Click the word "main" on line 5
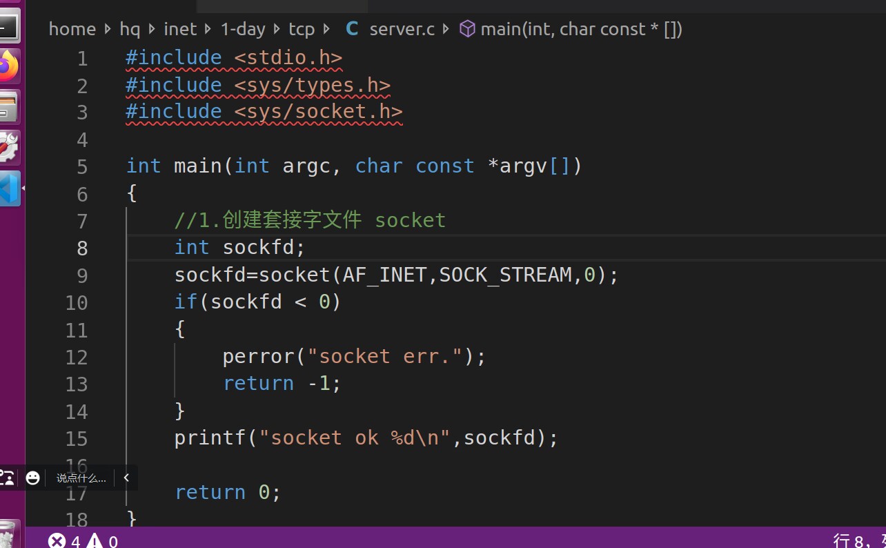The height and width of the screenshot is (548, 886). 198,166
